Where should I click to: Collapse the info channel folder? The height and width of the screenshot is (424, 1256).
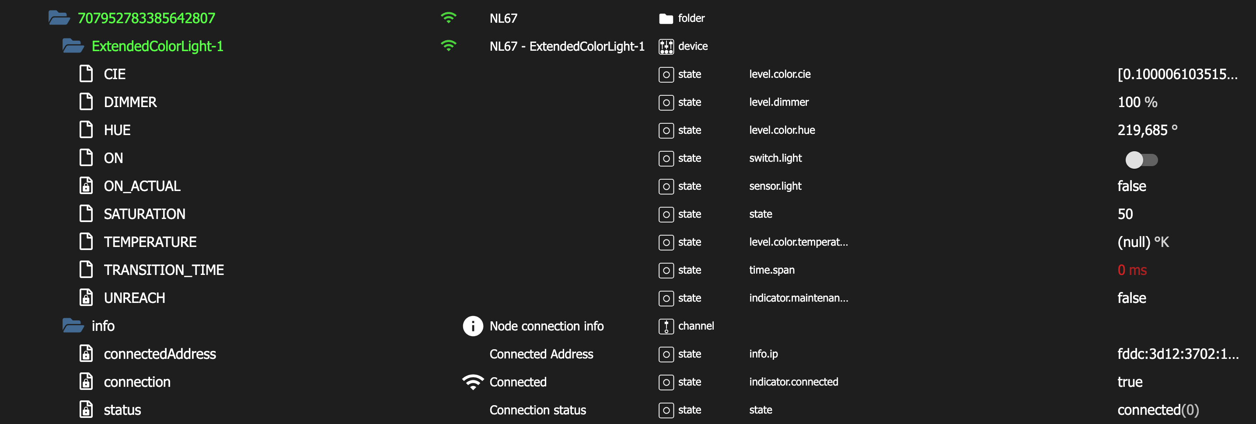73,326
